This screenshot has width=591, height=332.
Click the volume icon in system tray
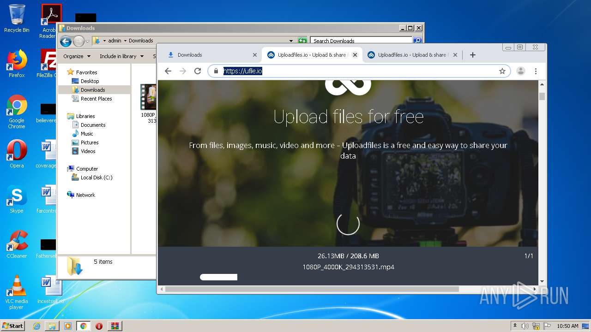click(525, 326)
